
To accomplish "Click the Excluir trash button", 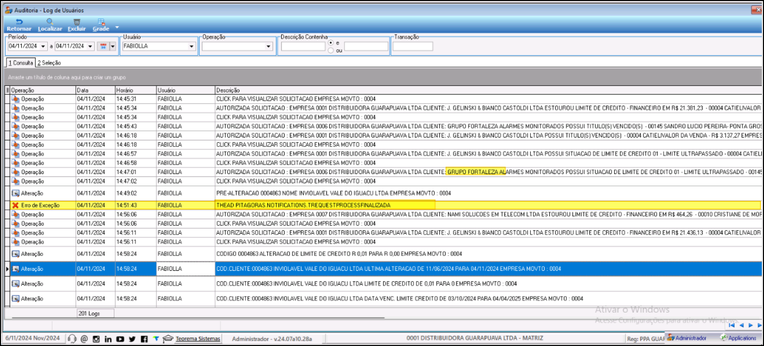I will tap(77, 25).
